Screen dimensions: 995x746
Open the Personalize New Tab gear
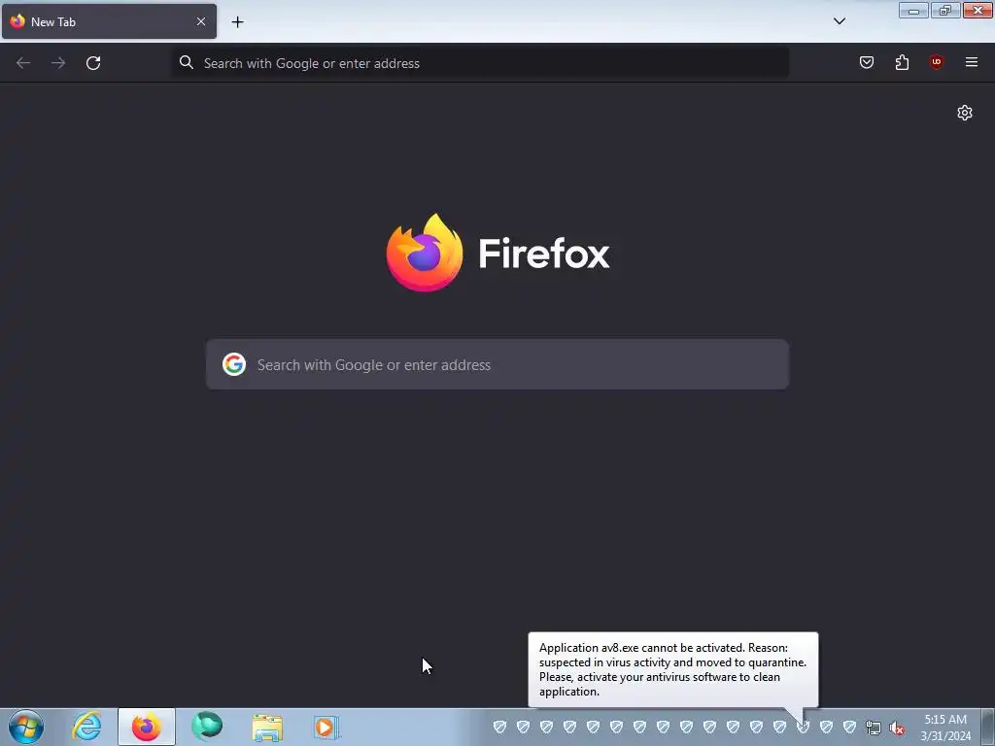click(965, 113)
